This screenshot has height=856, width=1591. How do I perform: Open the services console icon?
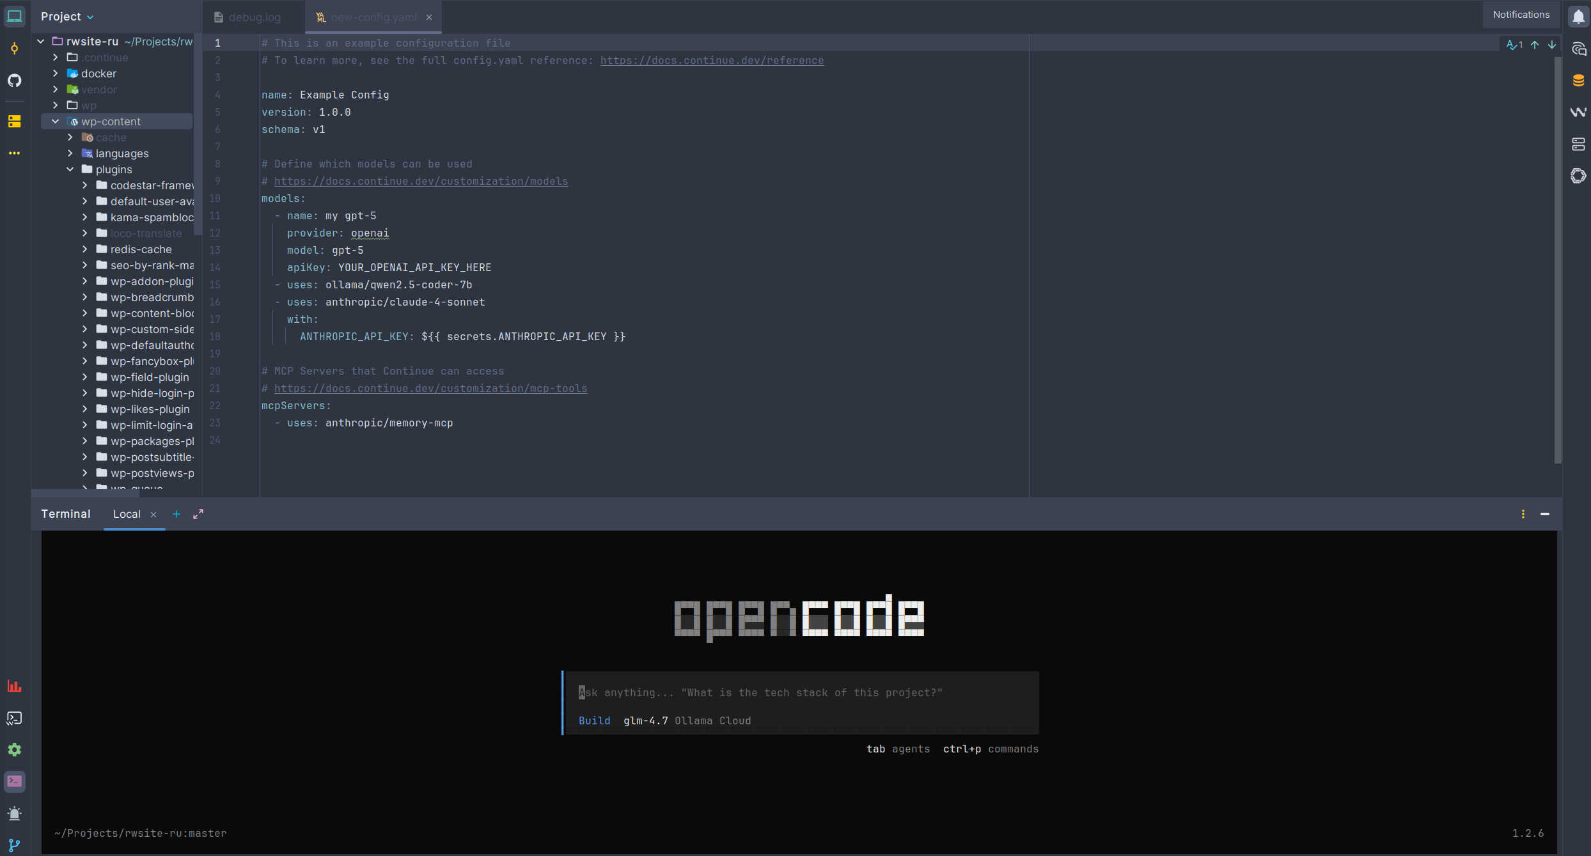coord(14,718)
